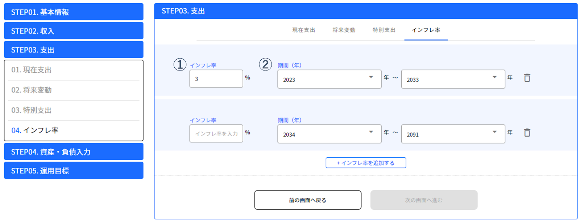Select the インフレ率 tab
This screenshot has width=580, height=222.
click(426, 30)
